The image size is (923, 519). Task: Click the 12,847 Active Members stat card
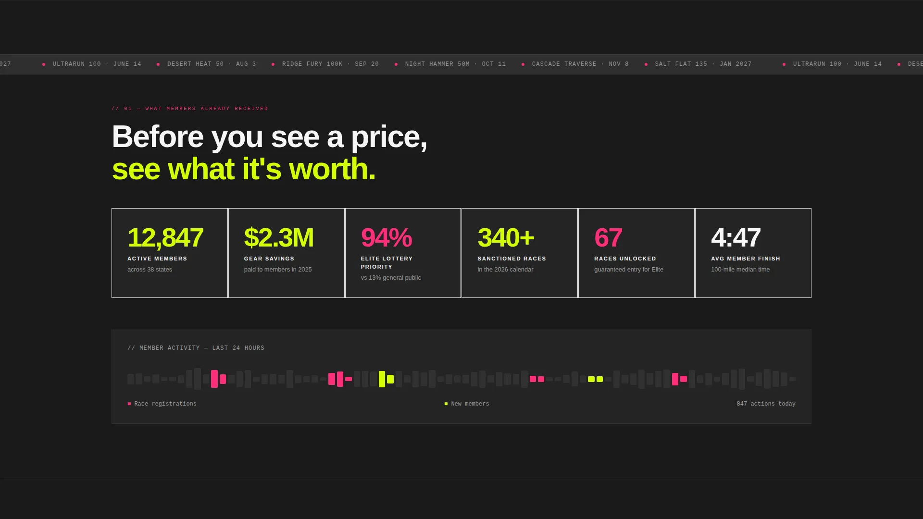coord(170,253)
